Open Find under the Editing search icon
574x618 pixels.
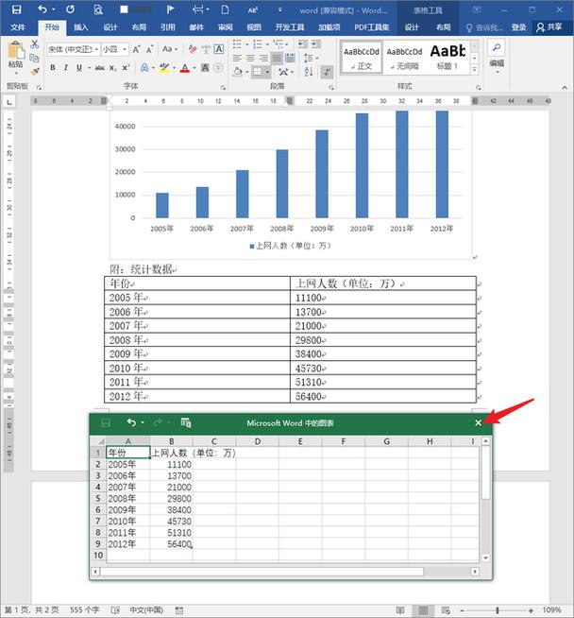(497, 47)
